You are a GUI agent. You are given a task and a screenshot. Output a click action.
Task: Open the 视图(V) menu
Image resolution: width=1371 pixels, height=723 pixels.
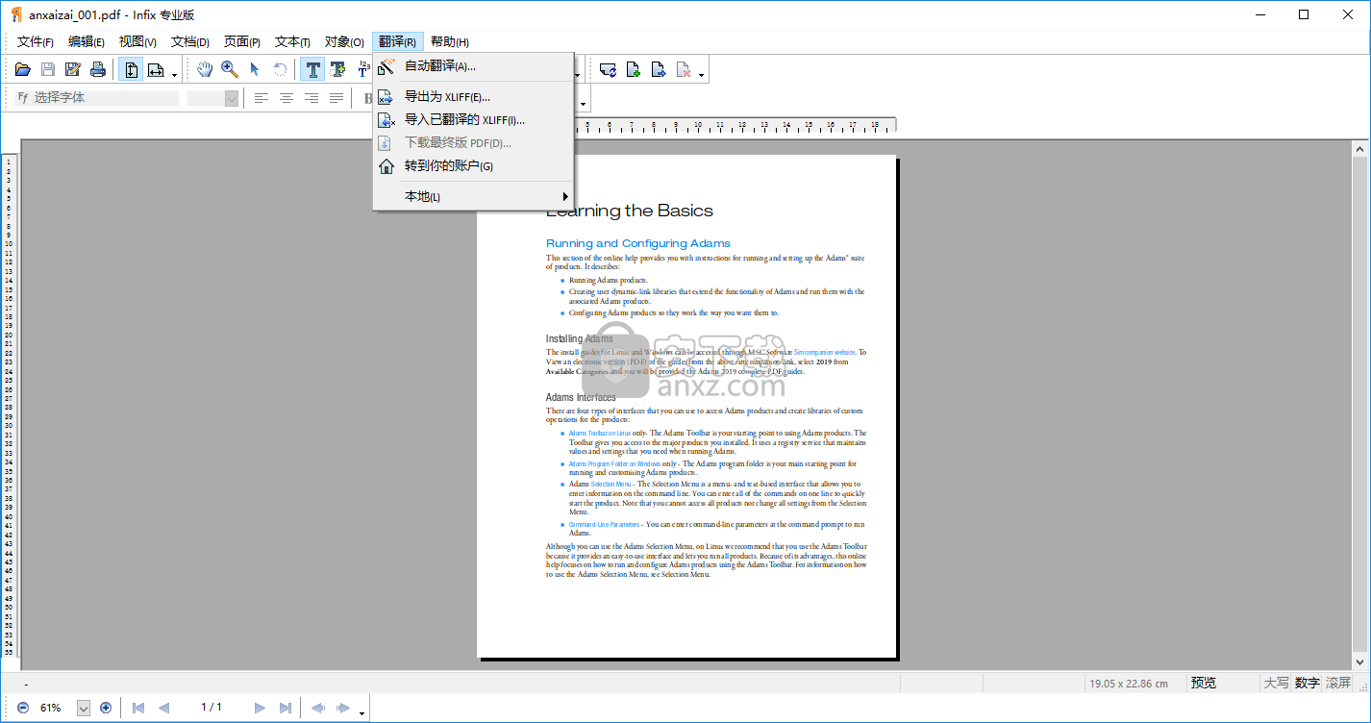click(137, 41)
